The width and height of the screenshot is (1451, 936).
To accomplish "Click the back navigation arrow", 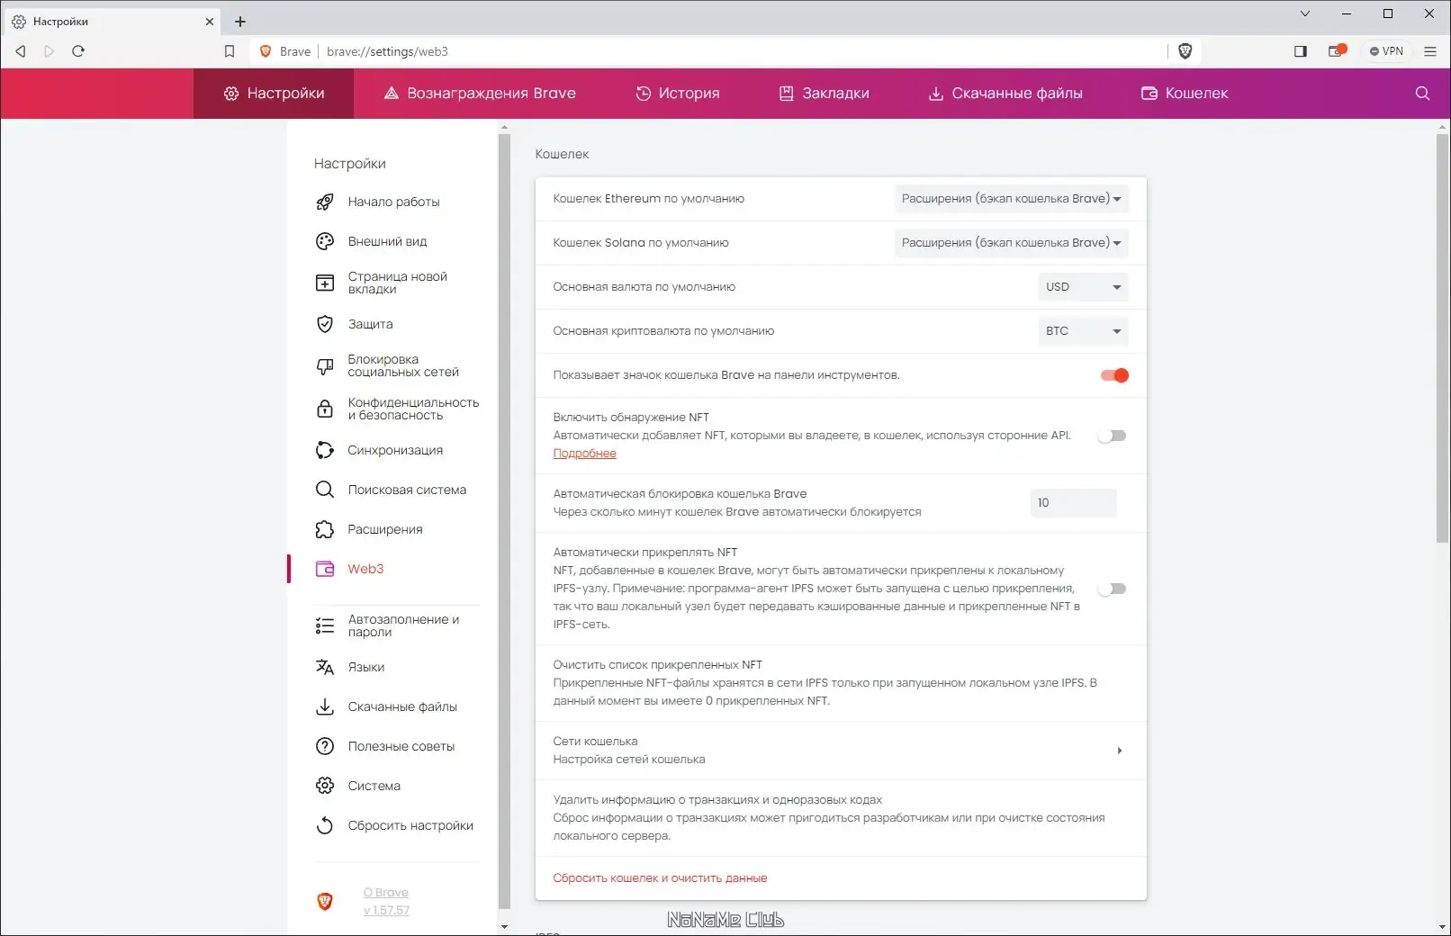I will coord(21,51).
